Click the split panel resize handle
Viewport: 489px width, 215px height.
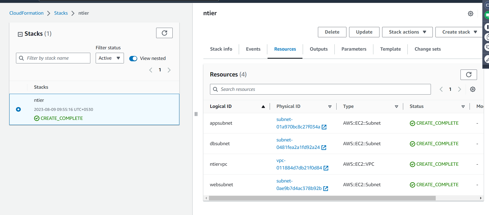196,114
